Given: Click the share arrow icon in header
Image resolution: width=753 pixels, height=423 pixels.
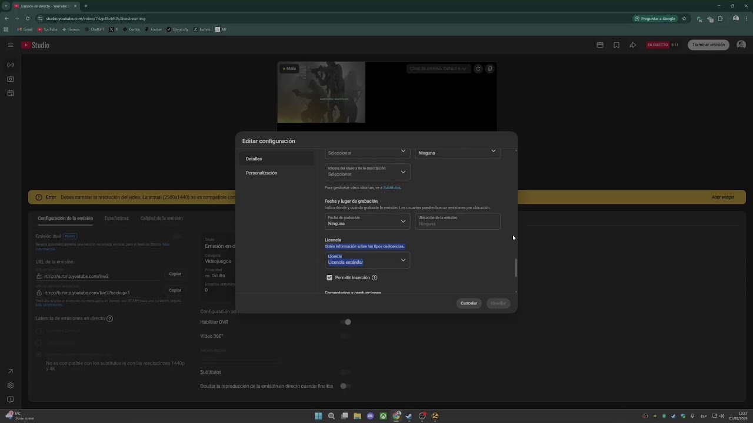Looking at the screenshot, I should click(633, 45).
